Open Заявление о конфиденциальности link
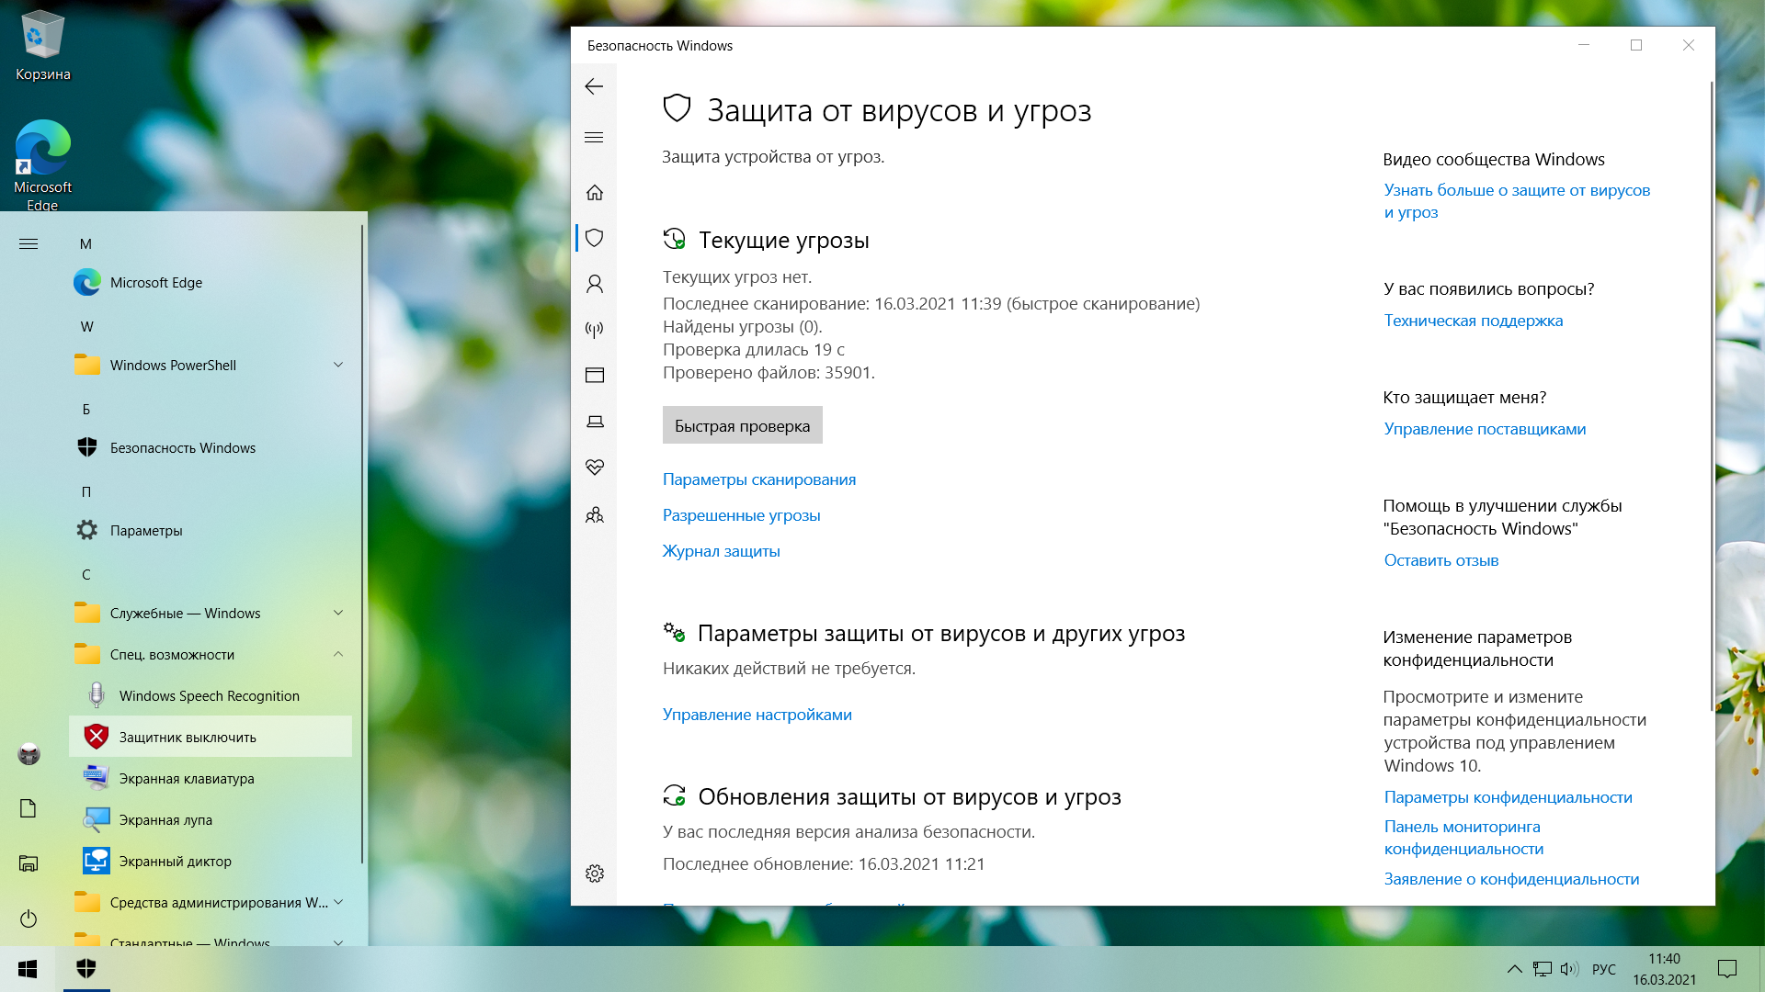The image size is (1765, 992). pyautogui.click(x=1512, y=879)
